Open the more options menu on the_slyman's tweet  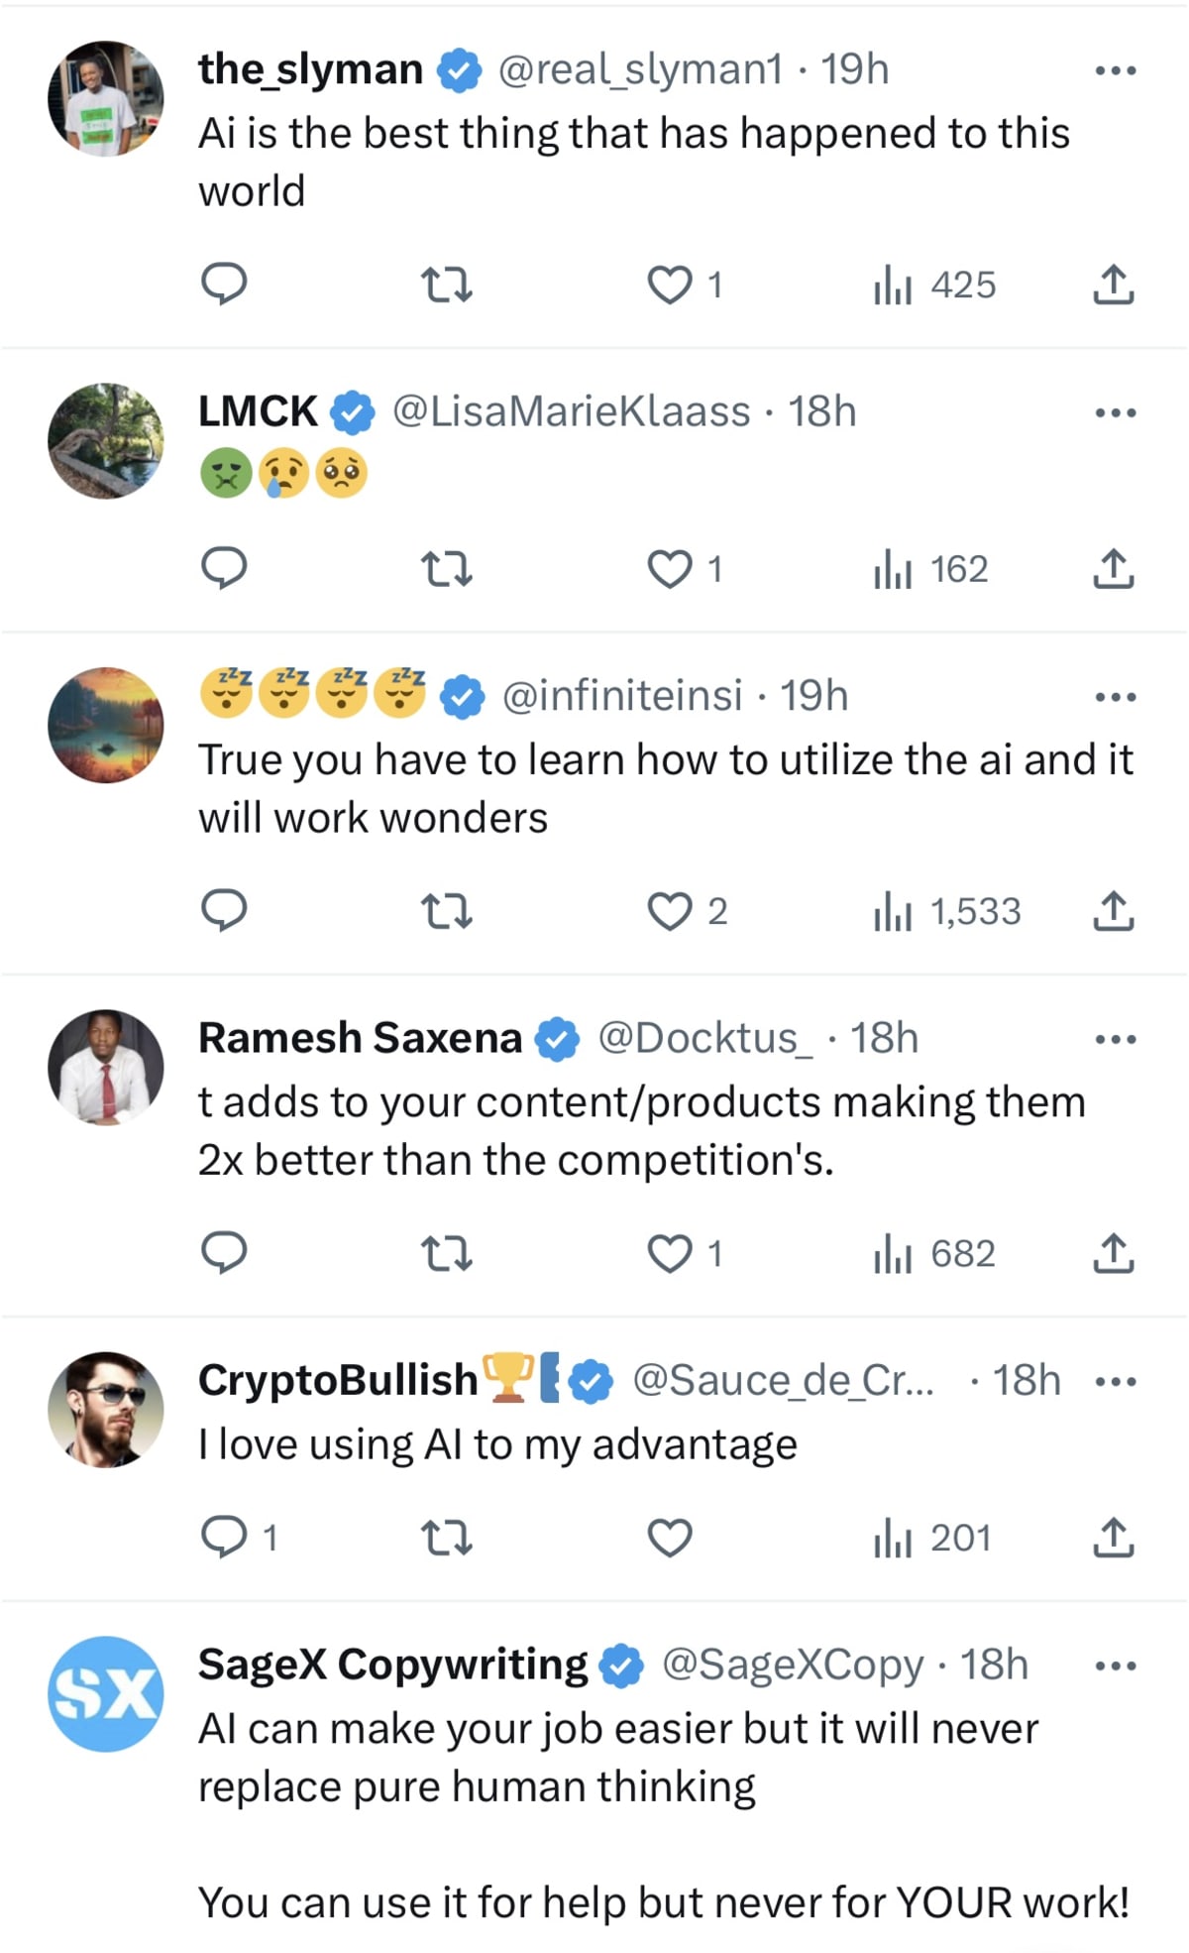(1114, 68)
